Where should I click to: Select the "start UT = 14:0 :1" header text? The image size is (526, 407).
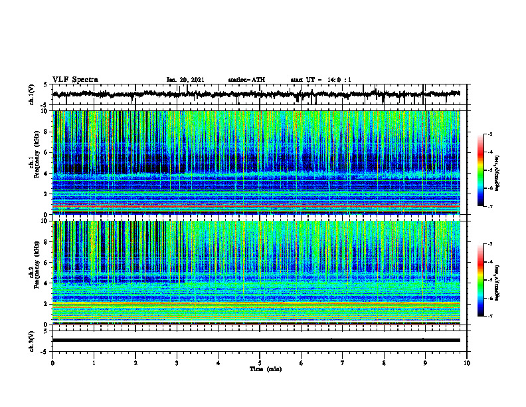coord(321,80)
